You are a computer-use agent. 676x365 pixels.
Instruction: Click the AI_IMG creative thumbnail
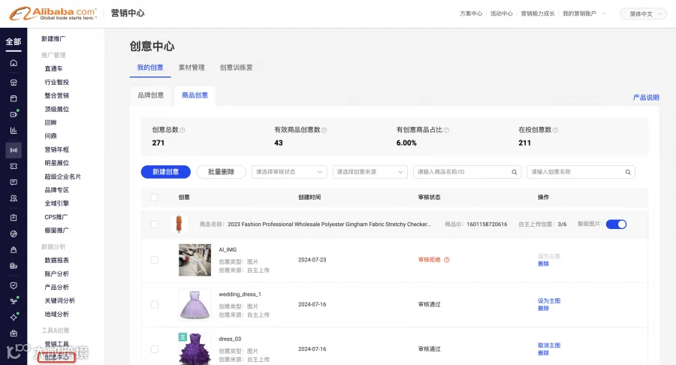pyautogui.click(x=195, y=260)
